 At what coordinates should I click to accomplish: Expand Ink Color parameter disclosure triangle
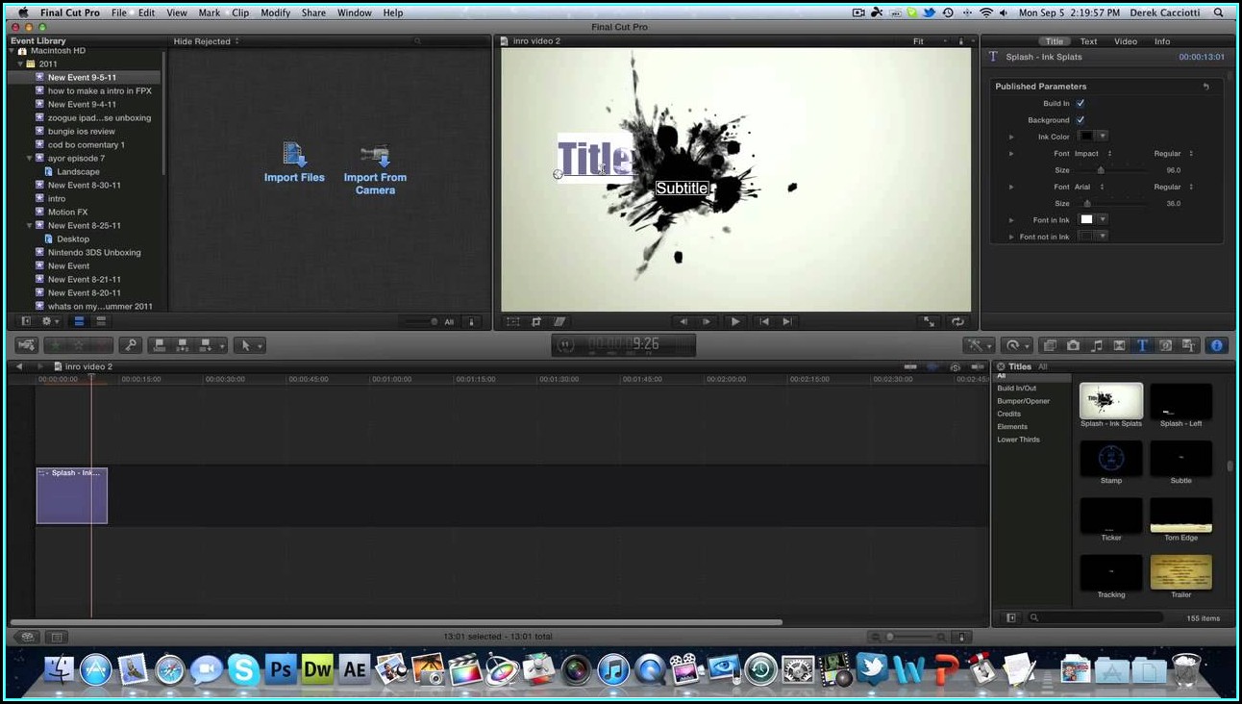[1011, 137]
